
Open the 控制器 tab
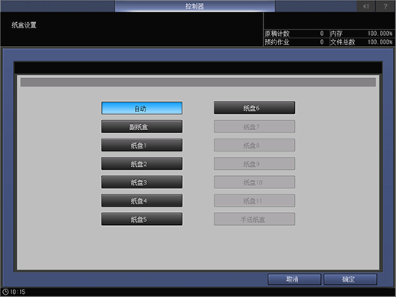(x=195, y=6)
